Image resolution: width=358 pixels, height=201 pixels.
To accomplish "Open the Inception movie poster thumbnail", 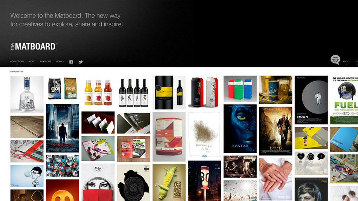I will tap(62, 128).
